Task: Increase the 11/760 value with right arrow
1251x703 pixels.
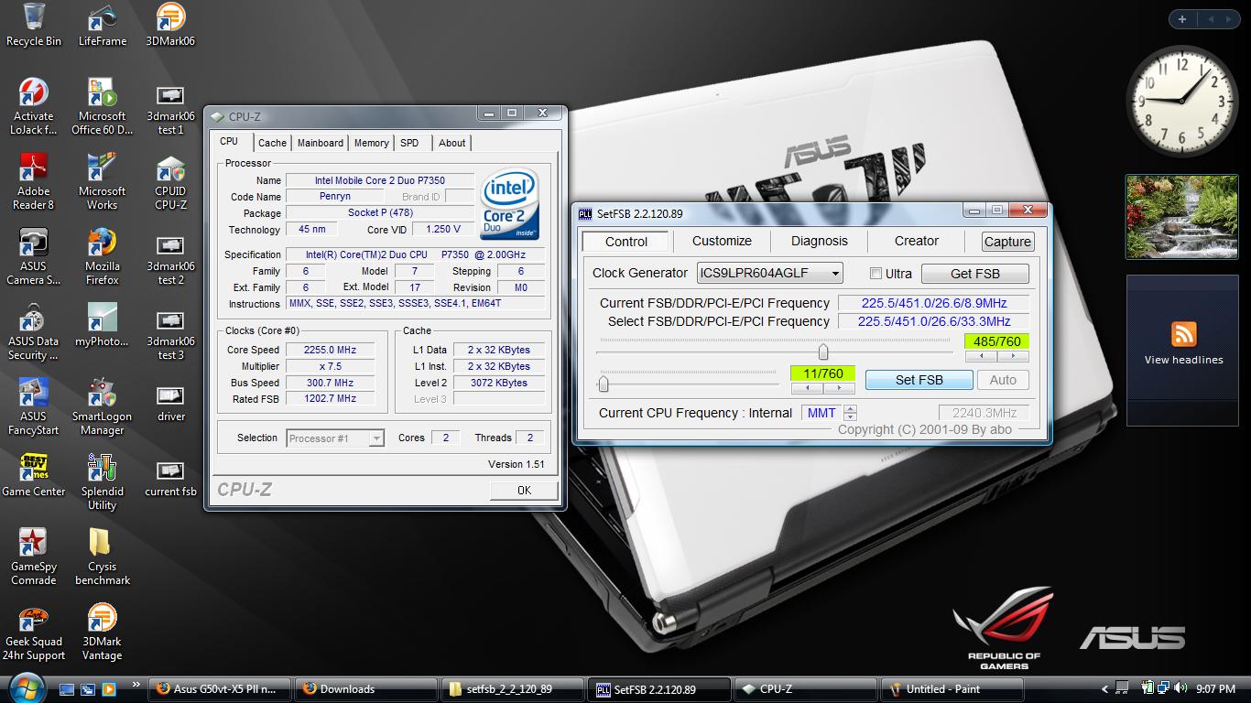Action: tap(839, 388)
